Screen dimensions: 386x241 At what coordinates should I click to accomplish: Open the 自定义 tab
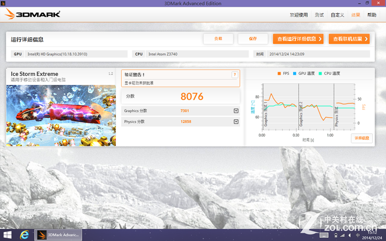pos(337,15)
